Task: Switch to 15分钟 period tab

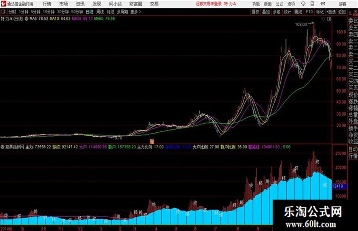Action: 48,12
